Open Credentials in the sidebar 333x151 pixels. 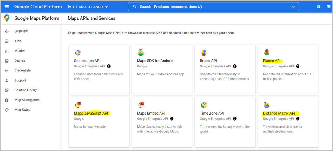23,70
